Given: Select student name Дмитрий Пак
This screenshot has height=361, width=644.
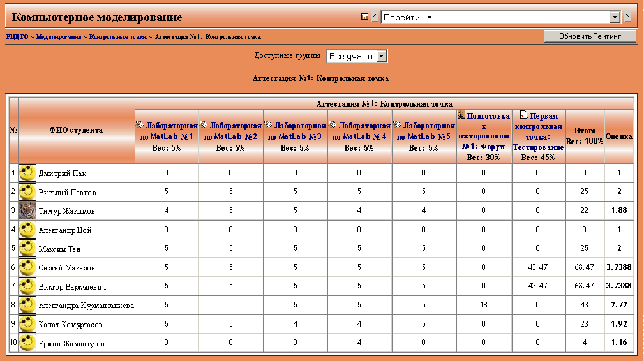Looking at the screenshot, I should pos(63,173).
